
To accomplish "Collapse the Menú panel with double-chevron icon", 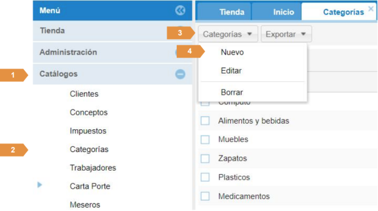I will pyautogui.click(x=180, y=10).
